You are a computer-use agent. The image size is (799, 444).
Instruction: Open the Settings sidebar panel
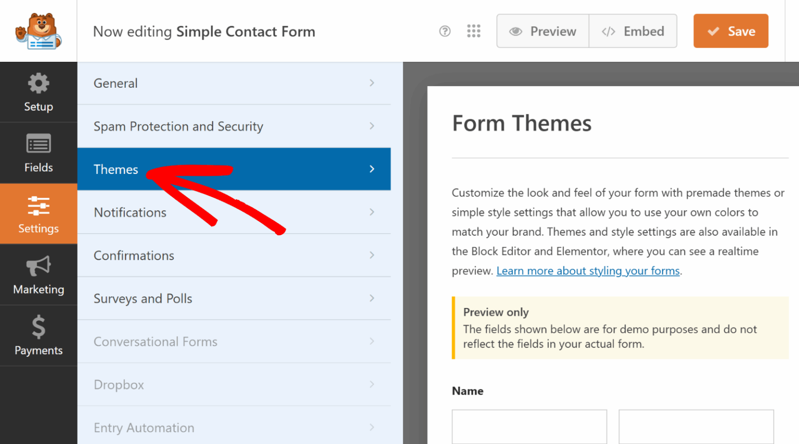[38, 206]
